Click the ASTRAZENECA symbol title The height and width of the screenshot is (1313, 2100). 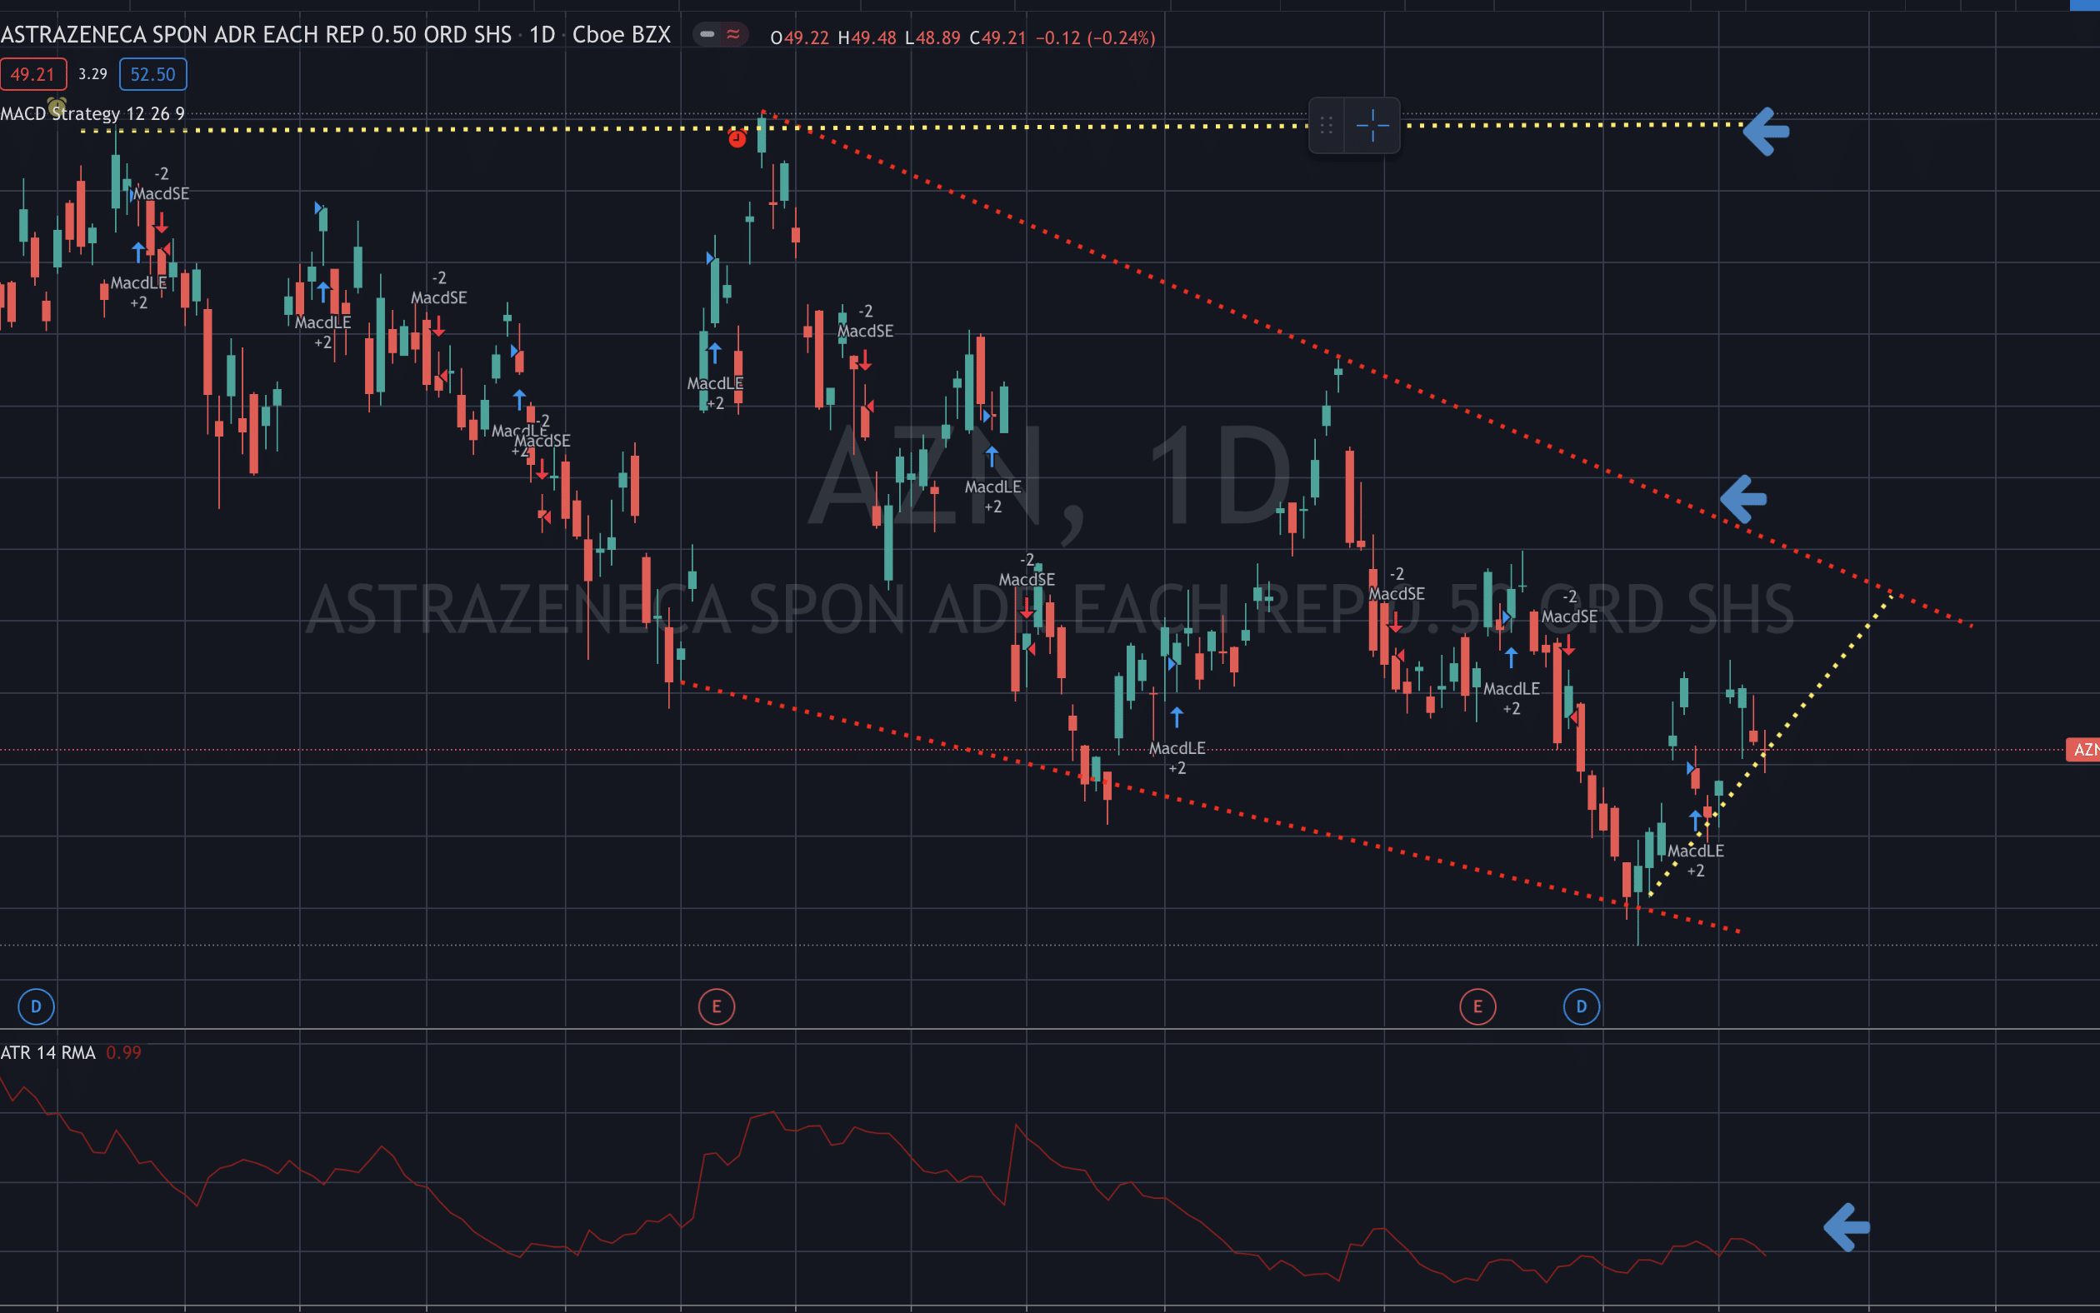pyautogui.click(x=256, y=35)
